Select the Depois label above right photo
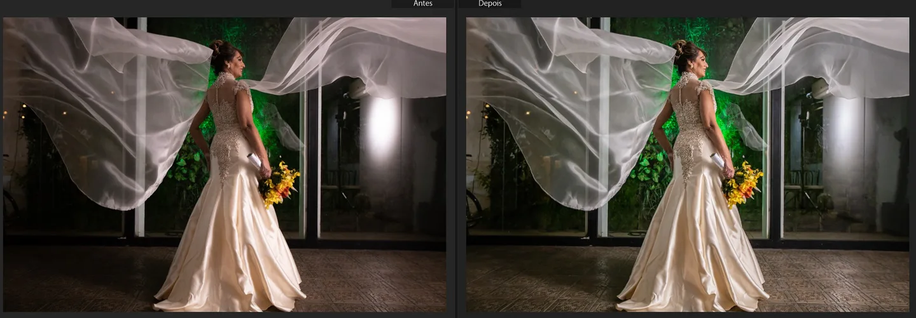Screen dimensions: 916x318 click(490, 4)
